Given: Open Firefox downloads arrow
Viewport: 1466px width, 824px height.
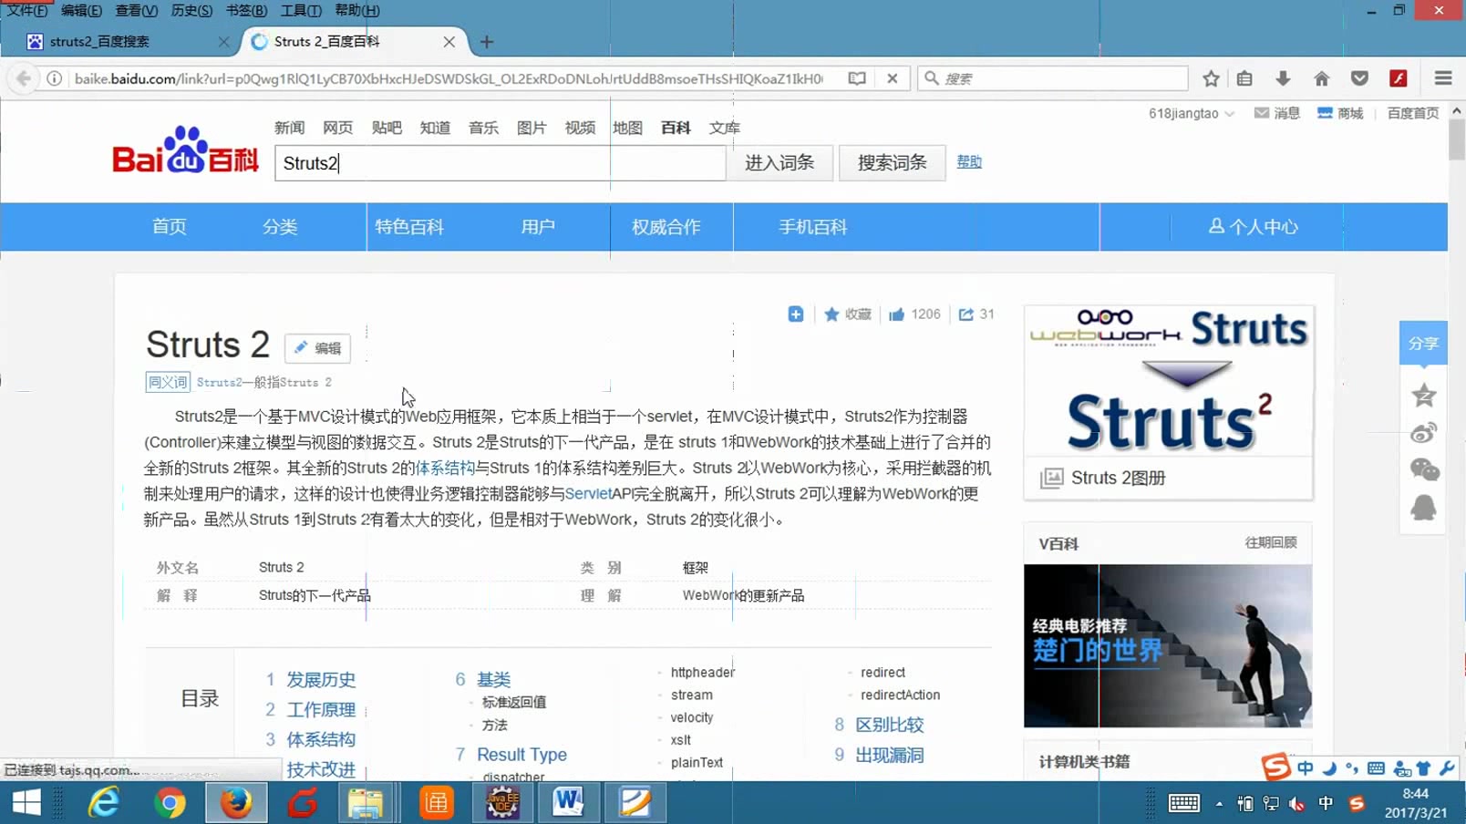Looking at the screenshot, I should [1283, 78].
